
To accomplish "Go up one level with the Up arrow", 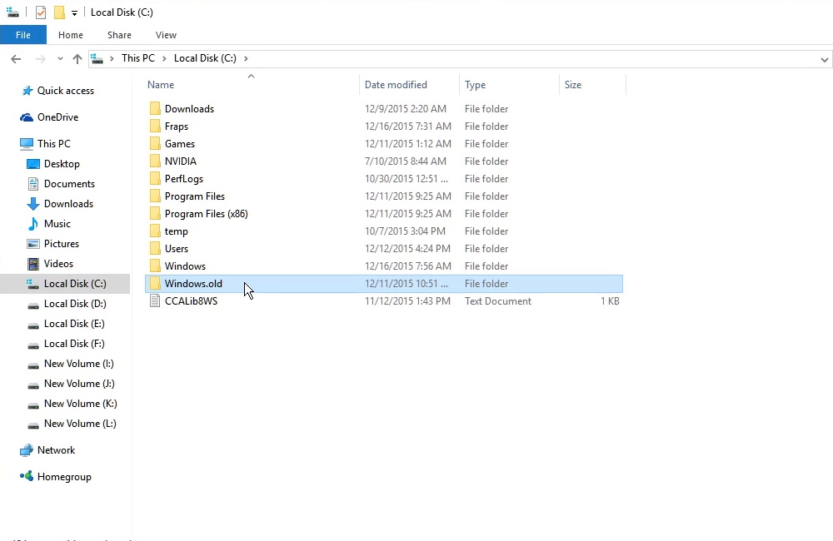I will tap(77, 59).
